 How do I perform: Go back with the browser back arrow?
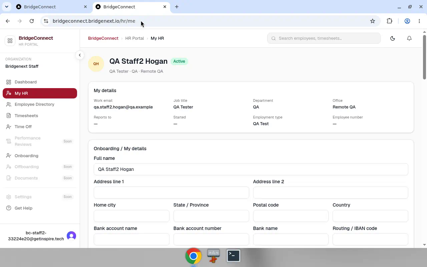click(8, 21)
